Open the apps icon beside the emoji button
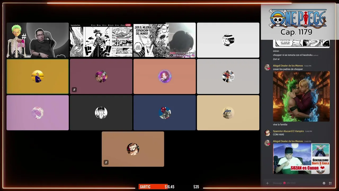The height and width of the screenshot is (191, 339). point(330,183)
